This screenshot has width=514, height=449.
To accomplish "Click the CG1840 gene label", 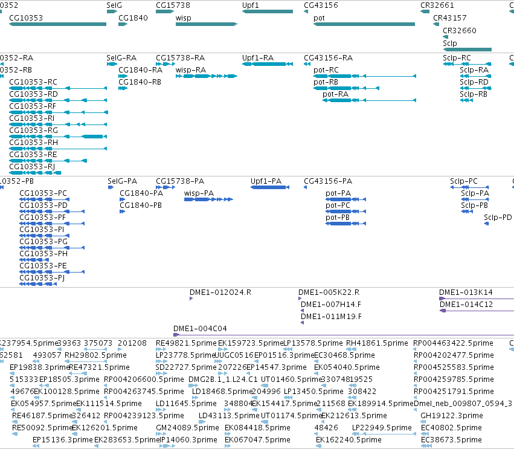I will [x=133, y=18].
